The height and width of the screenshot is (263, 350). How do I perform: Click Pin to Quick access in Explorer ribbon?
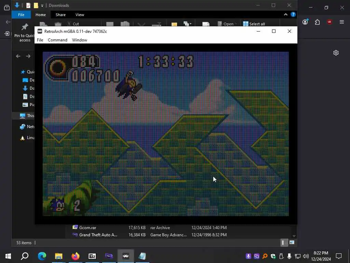coord(25,33)
